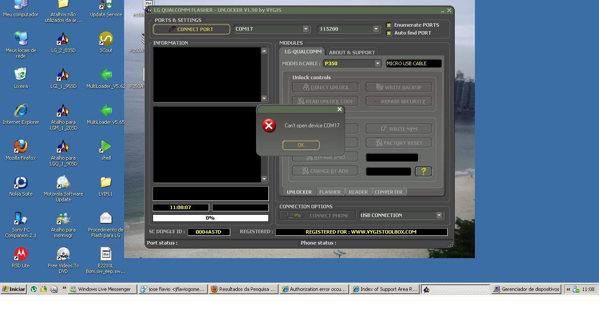Click the BT address input field

coord(389,171)
